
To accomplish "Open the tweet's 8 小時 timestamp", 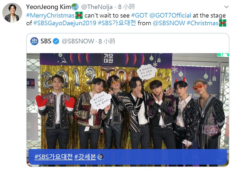I will tap(127, 7).
